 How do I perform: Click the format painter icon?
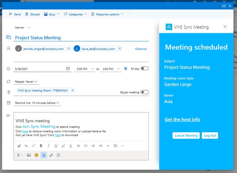point(19,146)
